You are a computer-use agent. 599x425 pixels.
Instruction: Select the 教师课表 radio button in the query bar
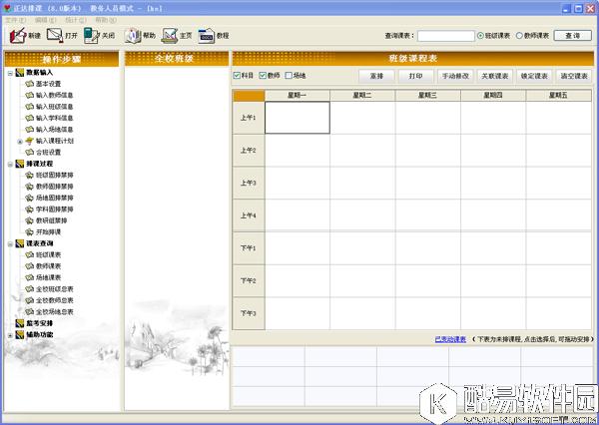tap(519, 36)
